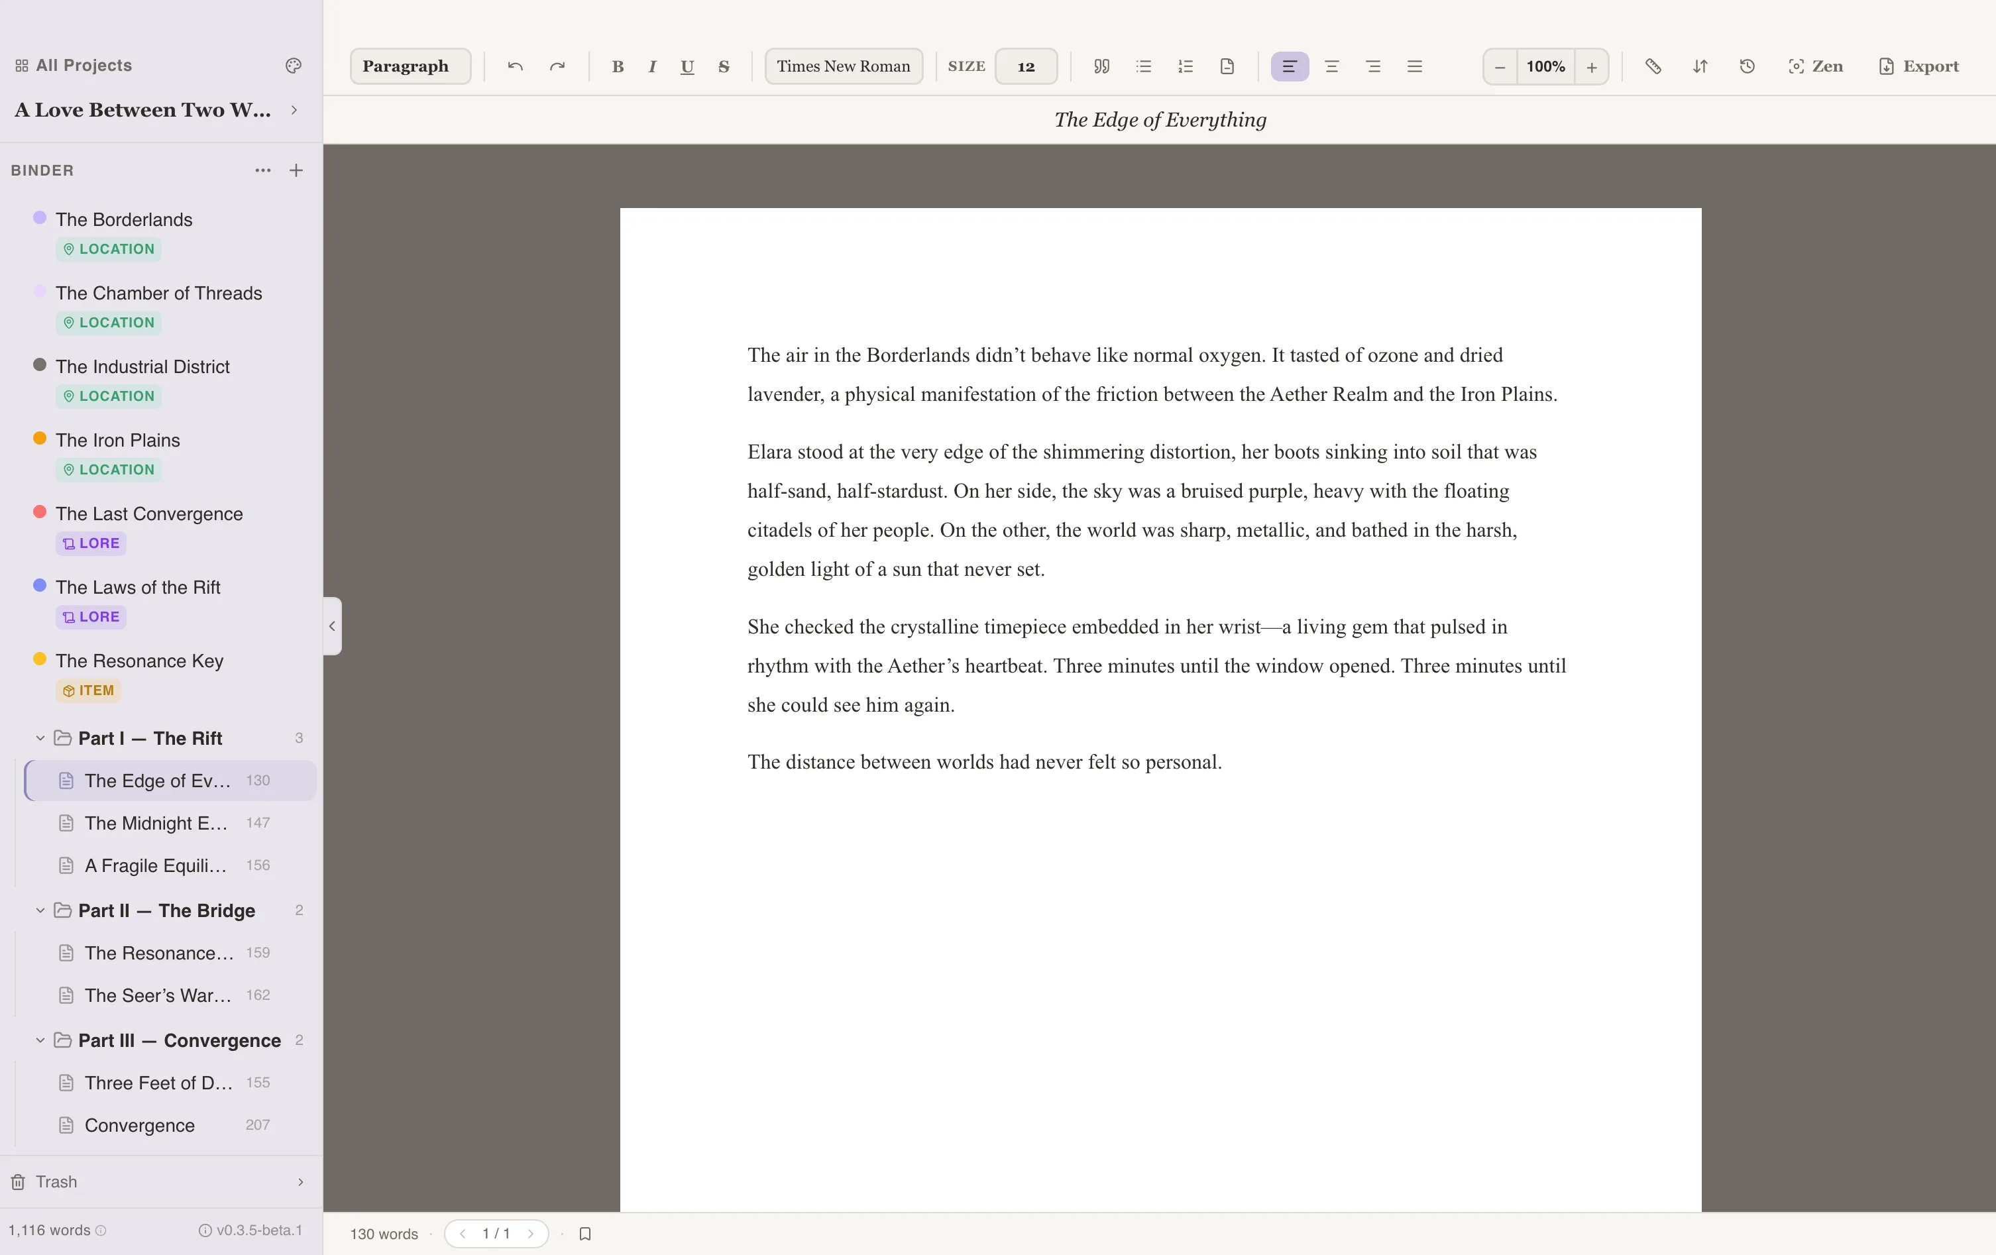
Task: Click the Export button
Action: [1920, 66]
